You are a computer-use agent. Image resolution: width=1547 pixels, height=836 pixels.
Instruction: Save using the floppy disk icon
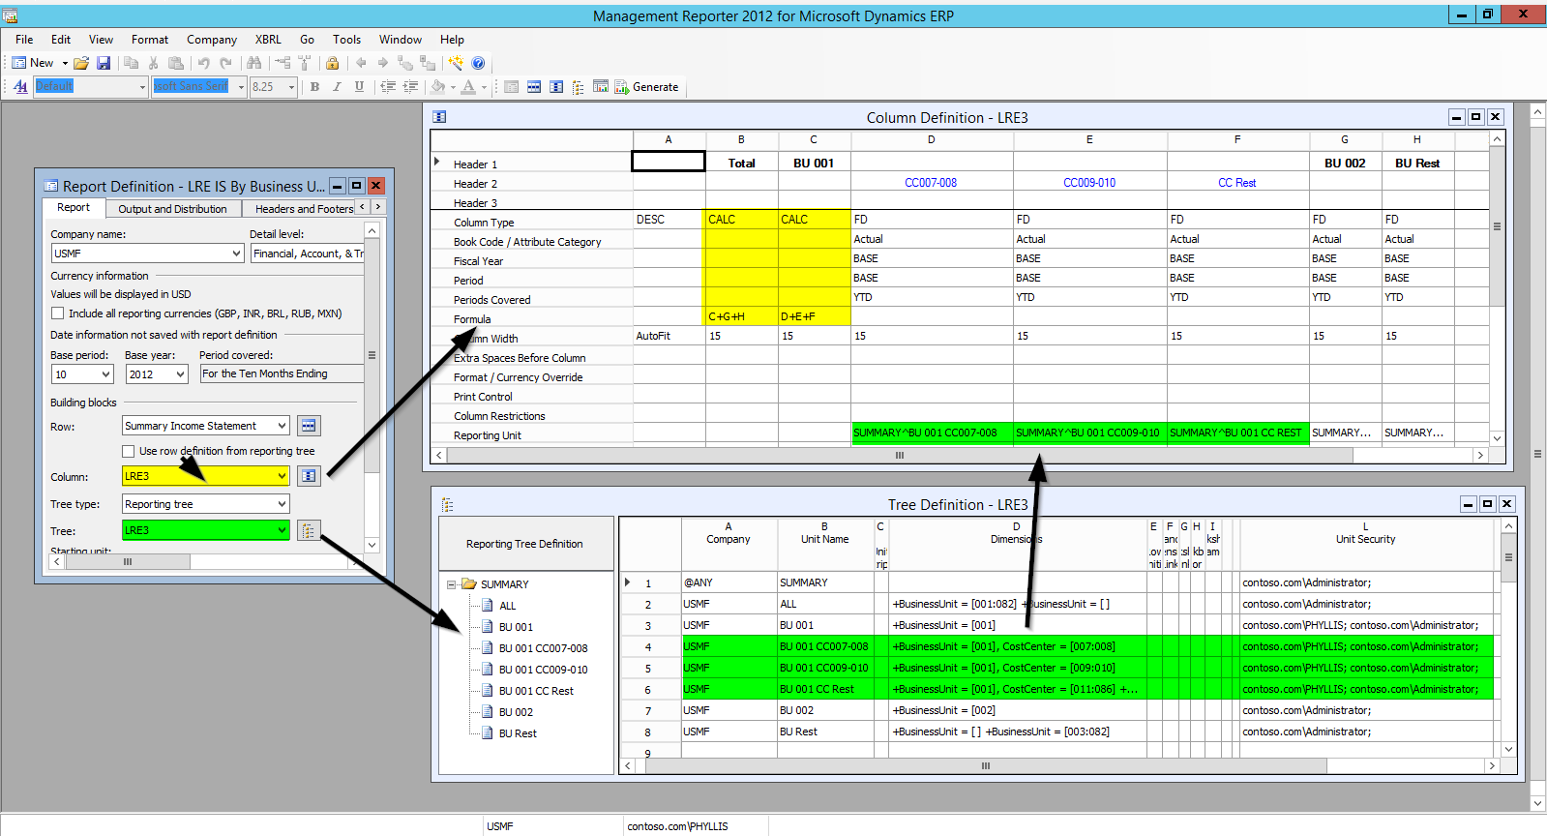click(x=104, y=63)
